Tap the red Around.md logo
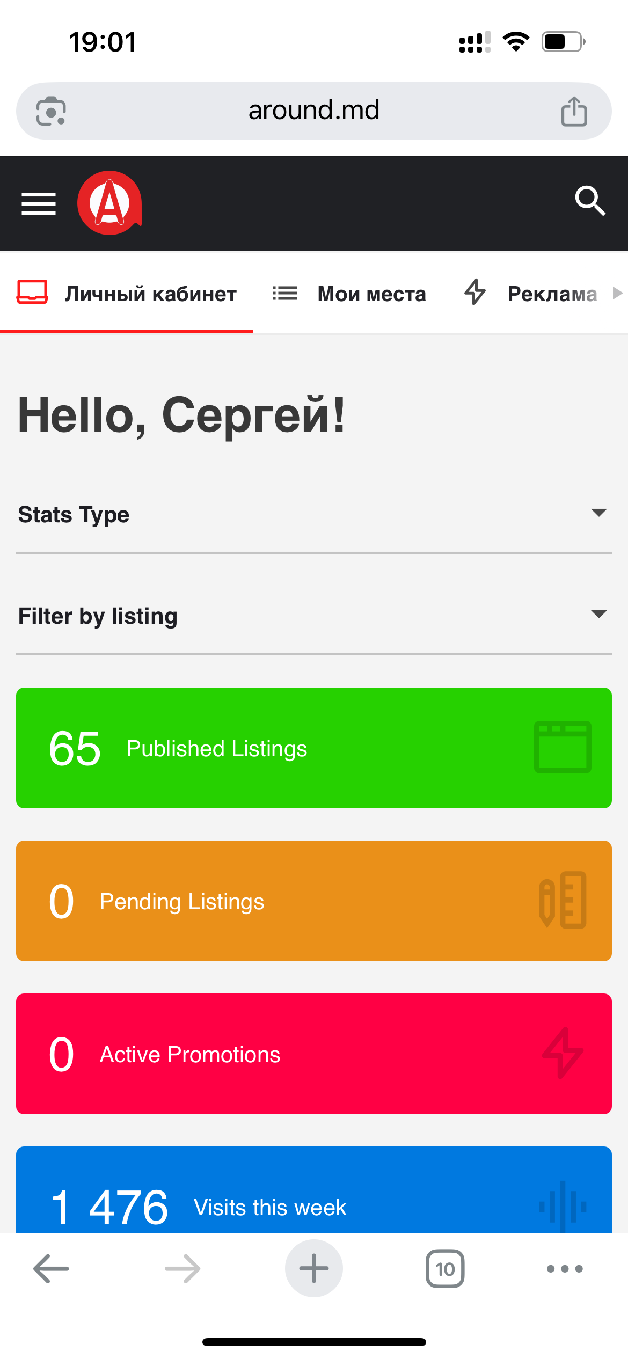The height and width of the screenshot is (1359, 628). 110,203
